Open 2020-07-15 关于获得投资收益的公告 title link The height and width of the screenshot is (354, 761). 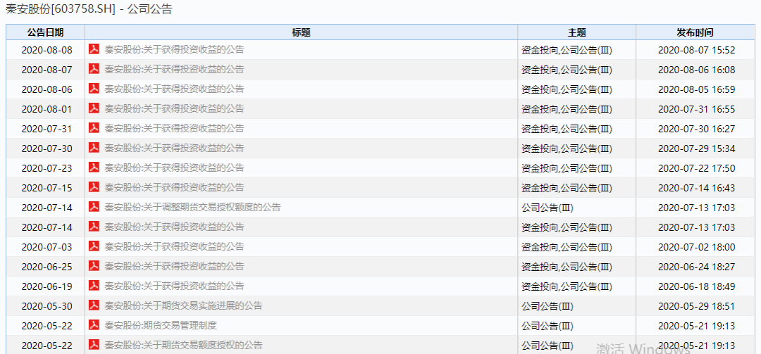174,188
